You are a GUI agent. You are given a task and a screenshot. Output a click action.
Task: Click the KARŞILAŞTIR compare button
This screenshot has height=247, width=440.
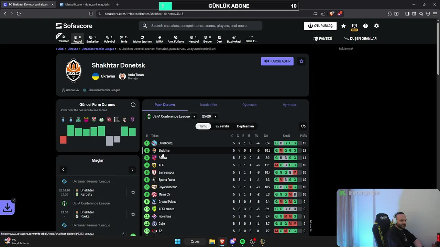pyautogui.click(x=277, y=61)
